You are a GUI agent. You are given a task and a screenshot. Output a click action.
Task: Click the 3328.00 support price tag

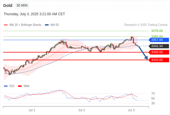(159, 52)
